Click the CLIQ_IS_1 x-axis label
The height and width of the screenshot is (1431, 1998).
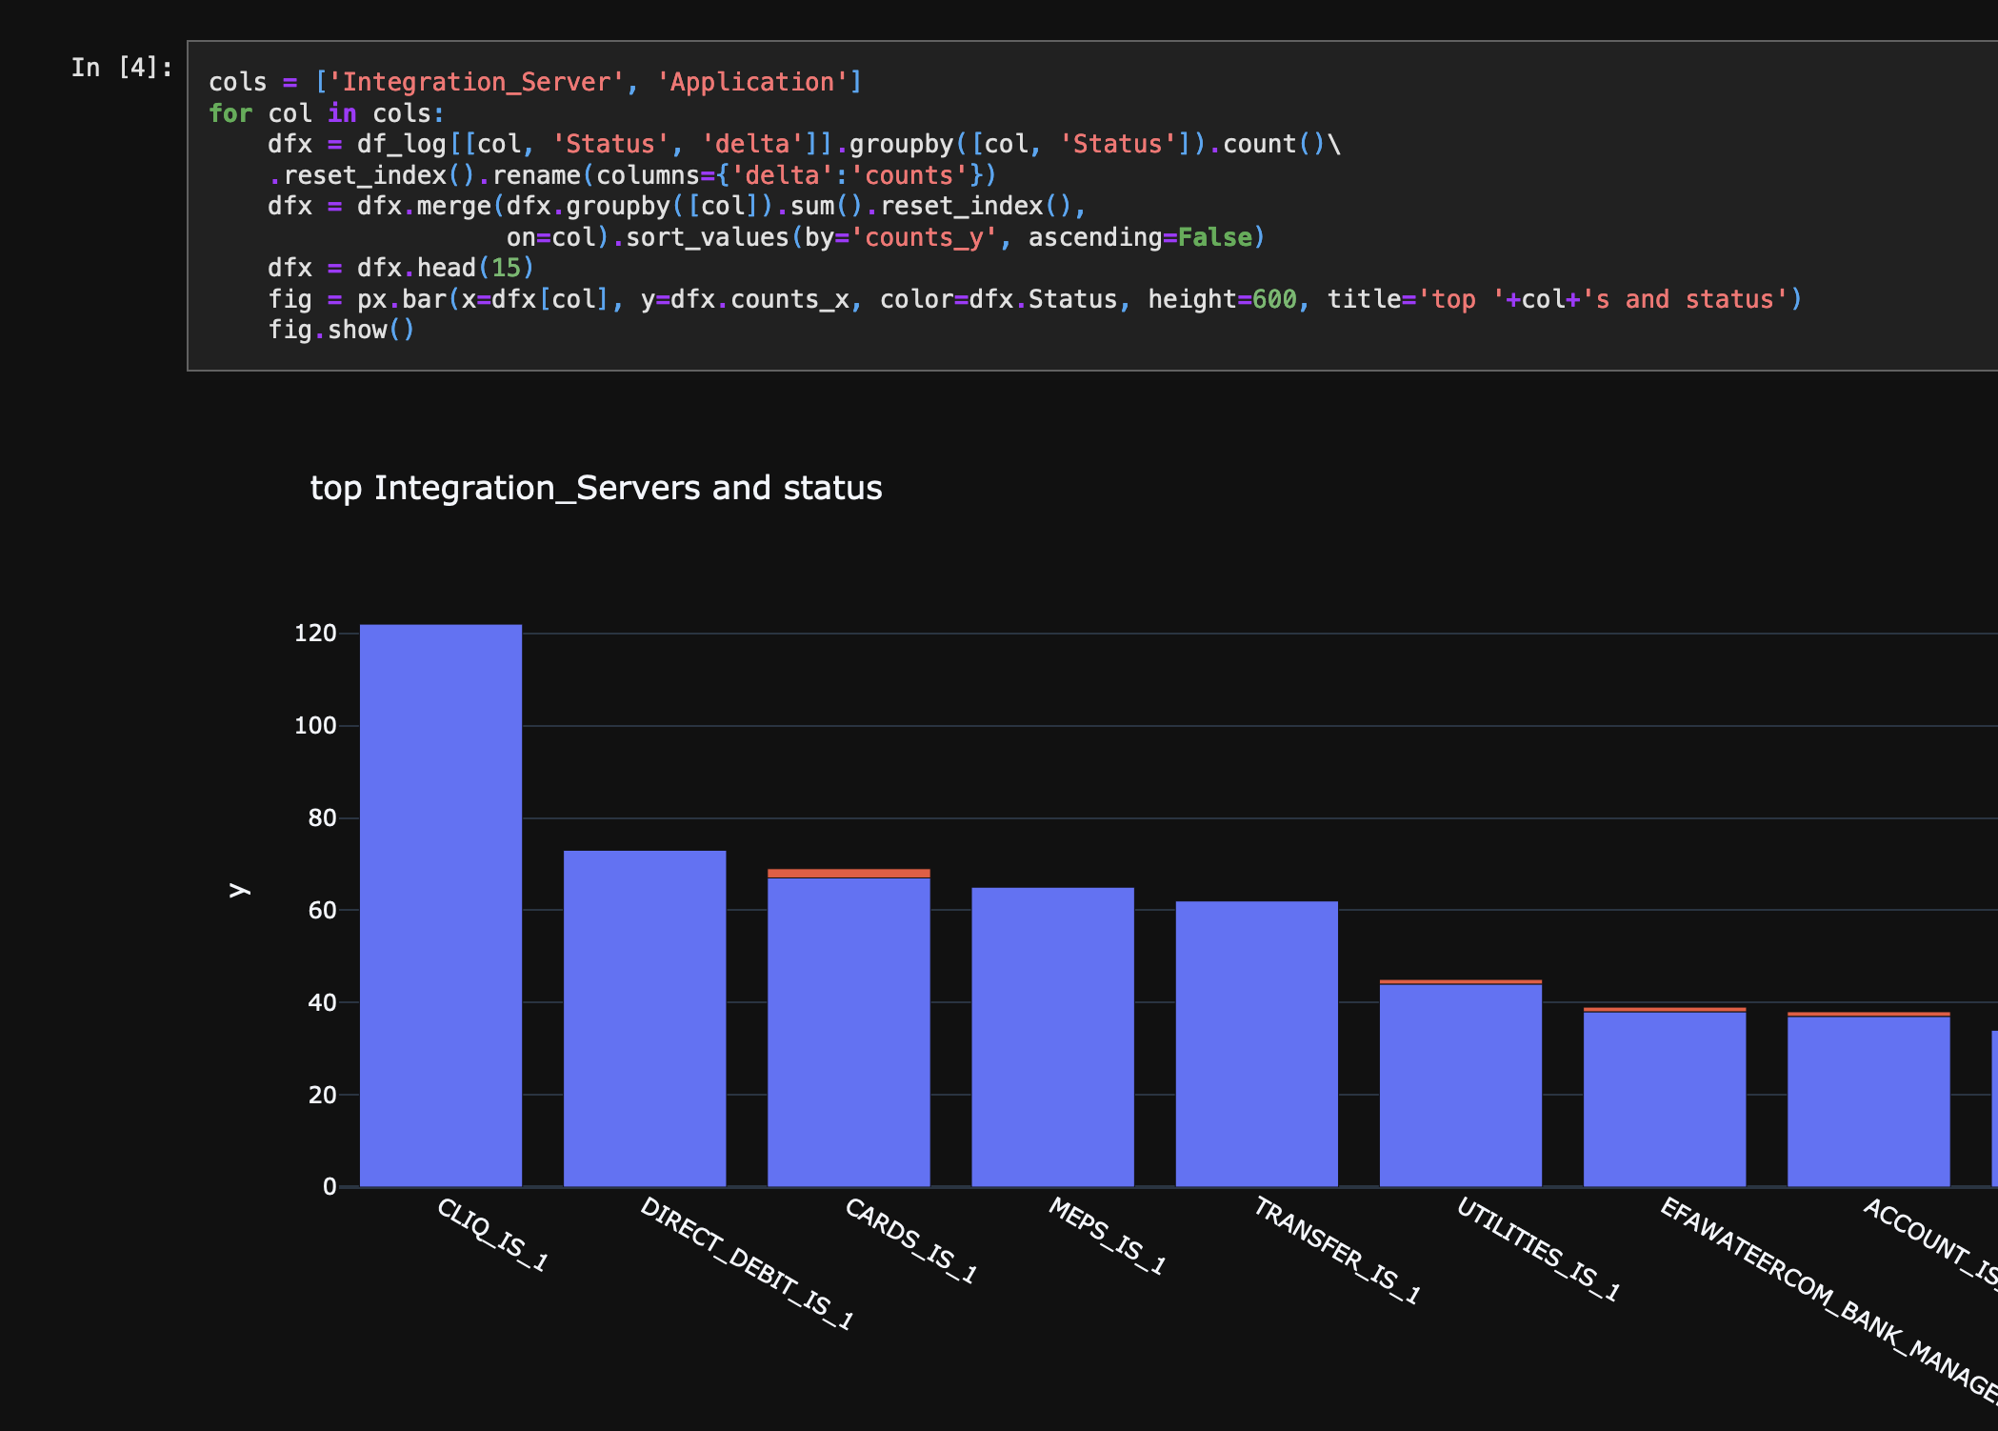point(491,1235)
